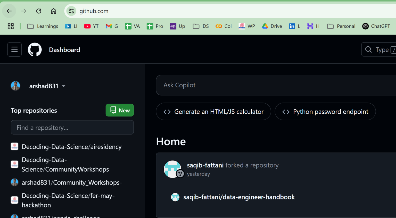This screenshot has height=218, width=396.
Task: Click the Ask Copilot input field
Action: (232, 85)
